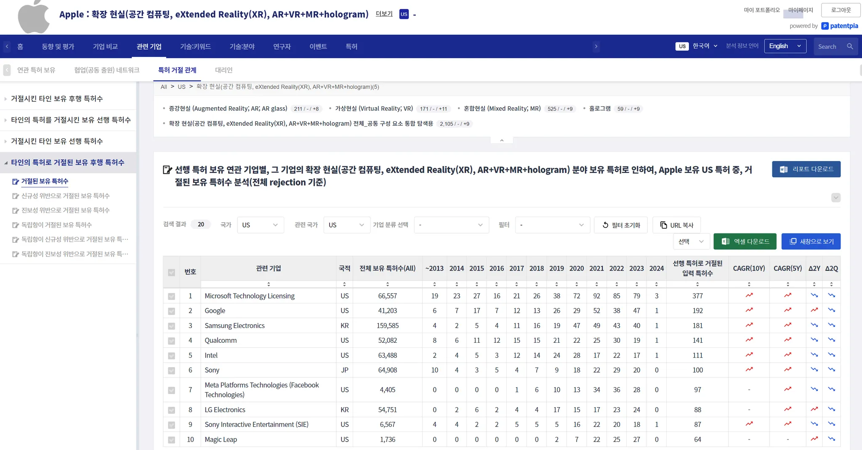Click Meta Platforms row CAGR(5Y) trend icon

tap(788, 389)
